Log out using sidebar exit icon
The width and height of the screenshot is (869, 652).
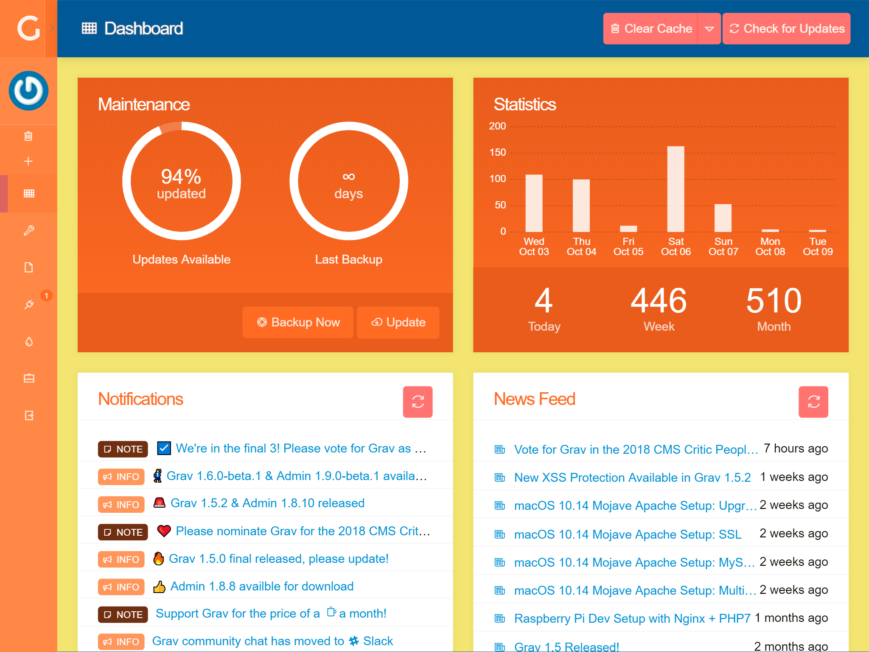(28, 415)
